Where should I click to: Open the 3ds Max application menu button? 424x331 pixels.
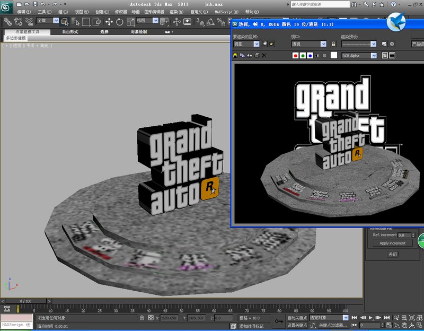(6, 7)
